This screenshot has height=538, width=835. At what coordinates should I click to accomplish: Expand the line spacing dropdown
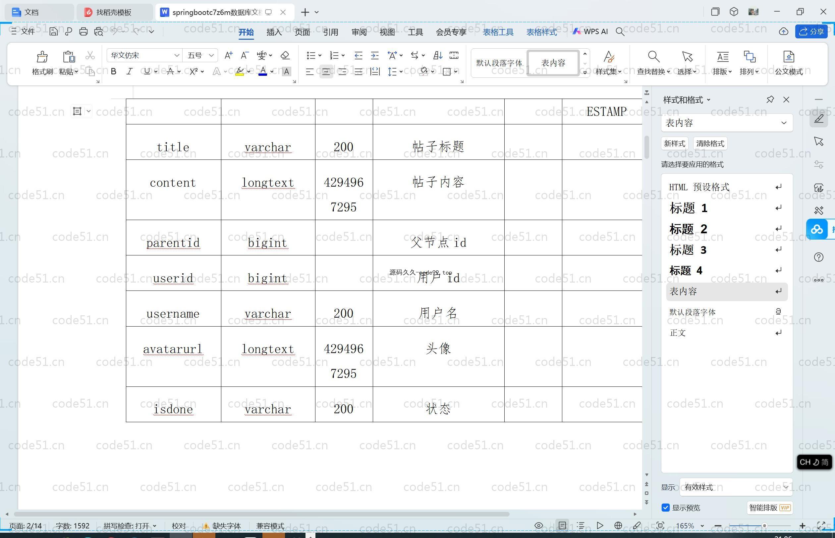point(401,71)
